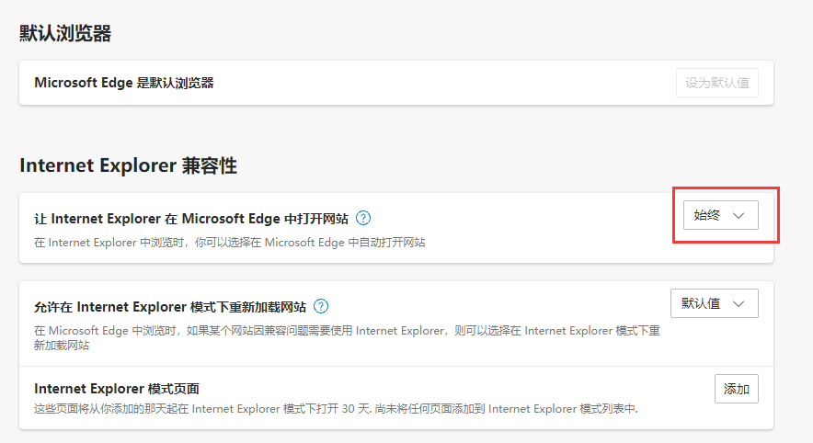
Task: Click the 默认浏览器 section heading
Action: 65,34
